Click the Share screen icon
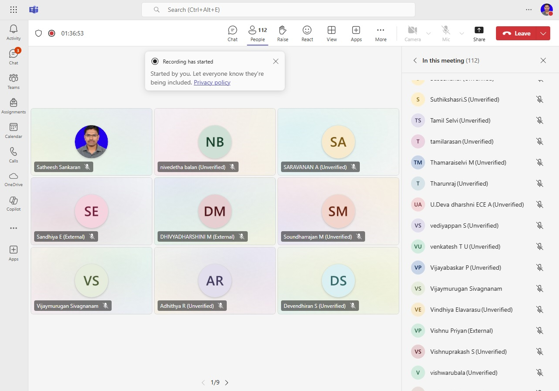This screenshot has height=391, width=559. tap(479, 33)
